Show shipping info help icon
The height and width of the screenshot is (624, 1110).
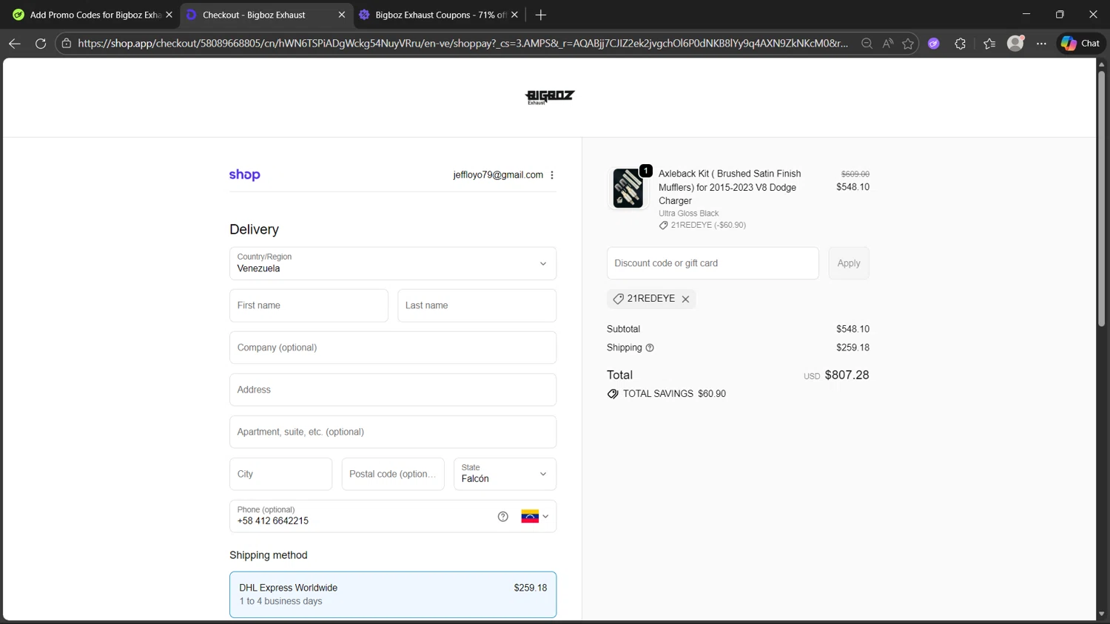[x=650, y=348]
